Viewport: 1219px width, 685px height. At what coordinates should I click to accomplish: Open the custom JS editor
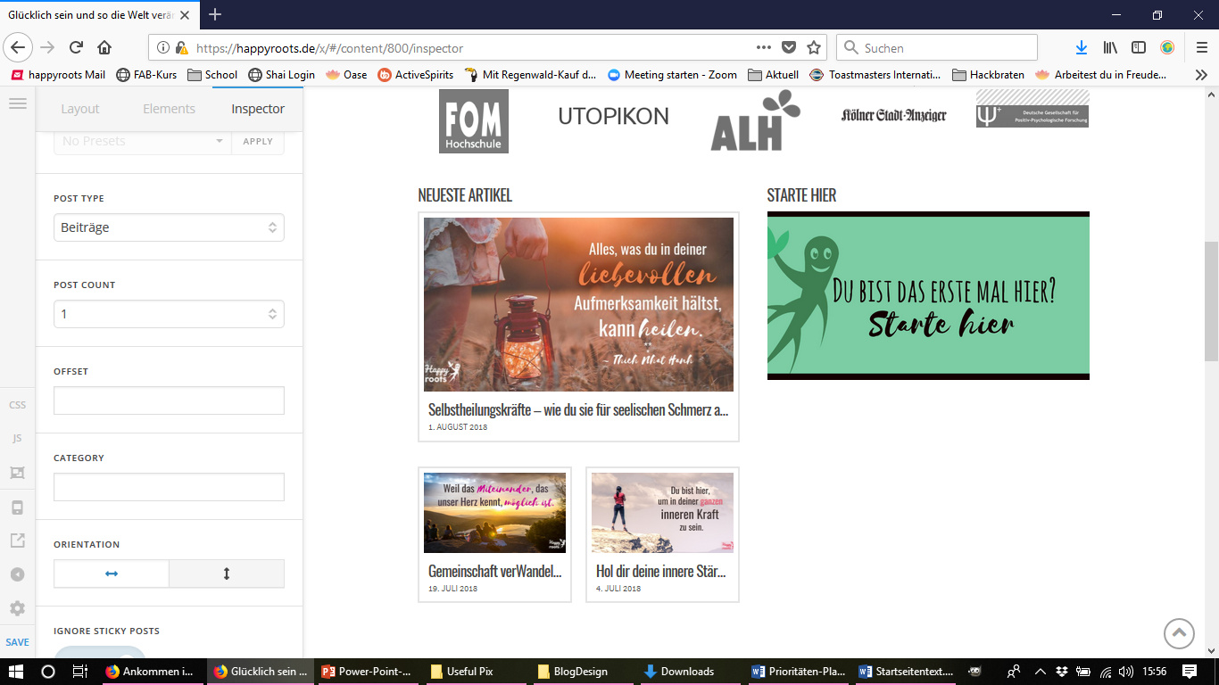point(18,439)
